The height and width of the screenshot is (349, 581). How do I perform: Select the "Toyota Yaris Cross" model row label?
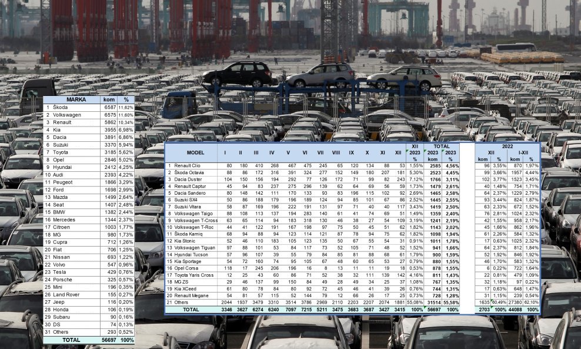[x=194, y=275]
